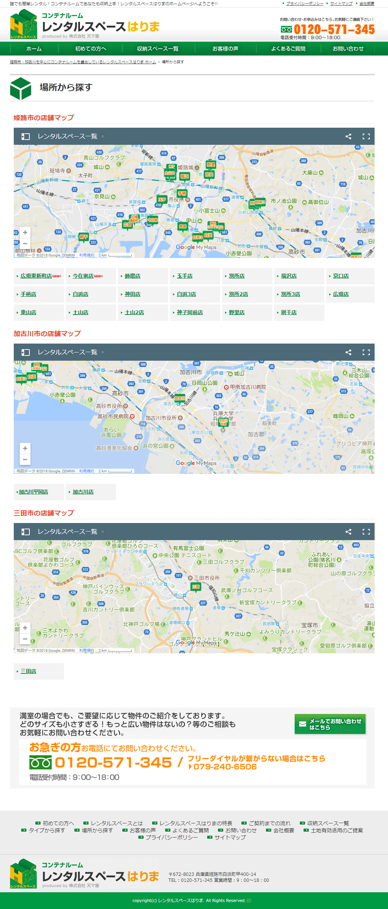Select the 三田 store pin on Sanda map
The height and width of the screenshot is (909, 388).
point(196,587)
